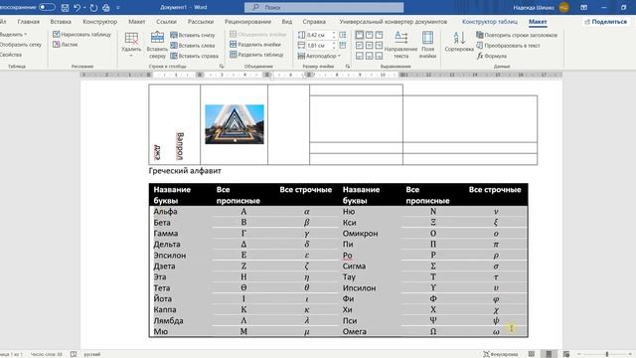The height and width of the screenshot is (358, 636).
Task: Click the quick print icon in title bar
Action: (106, 7)
